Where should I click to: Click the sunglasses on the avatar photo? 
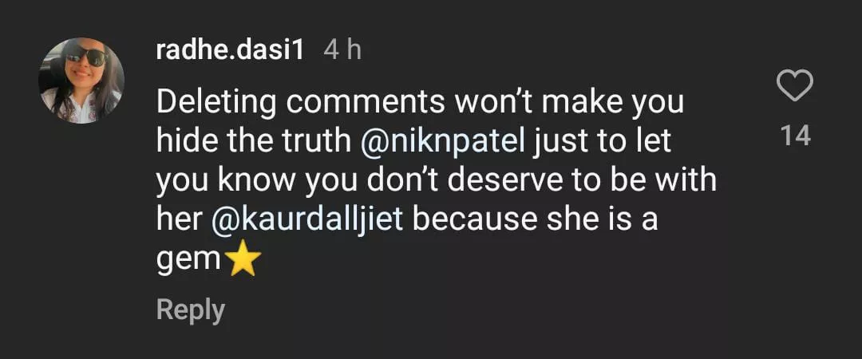pyautogui.click(x=85, y=57)
